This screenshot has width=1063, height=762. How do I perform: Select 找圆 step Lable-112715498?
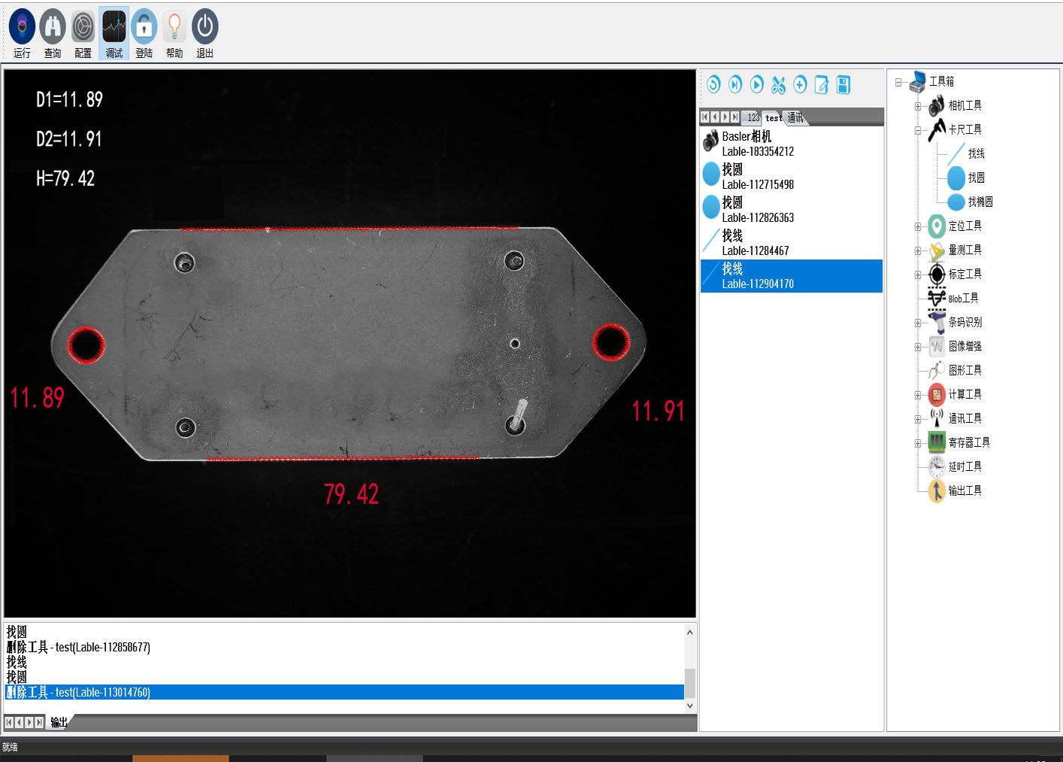coord(792,176)
